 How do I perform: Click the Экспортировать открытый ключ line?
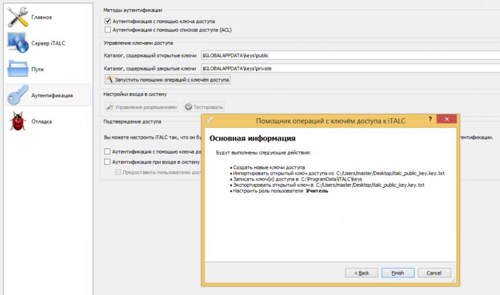click(329, 185)
